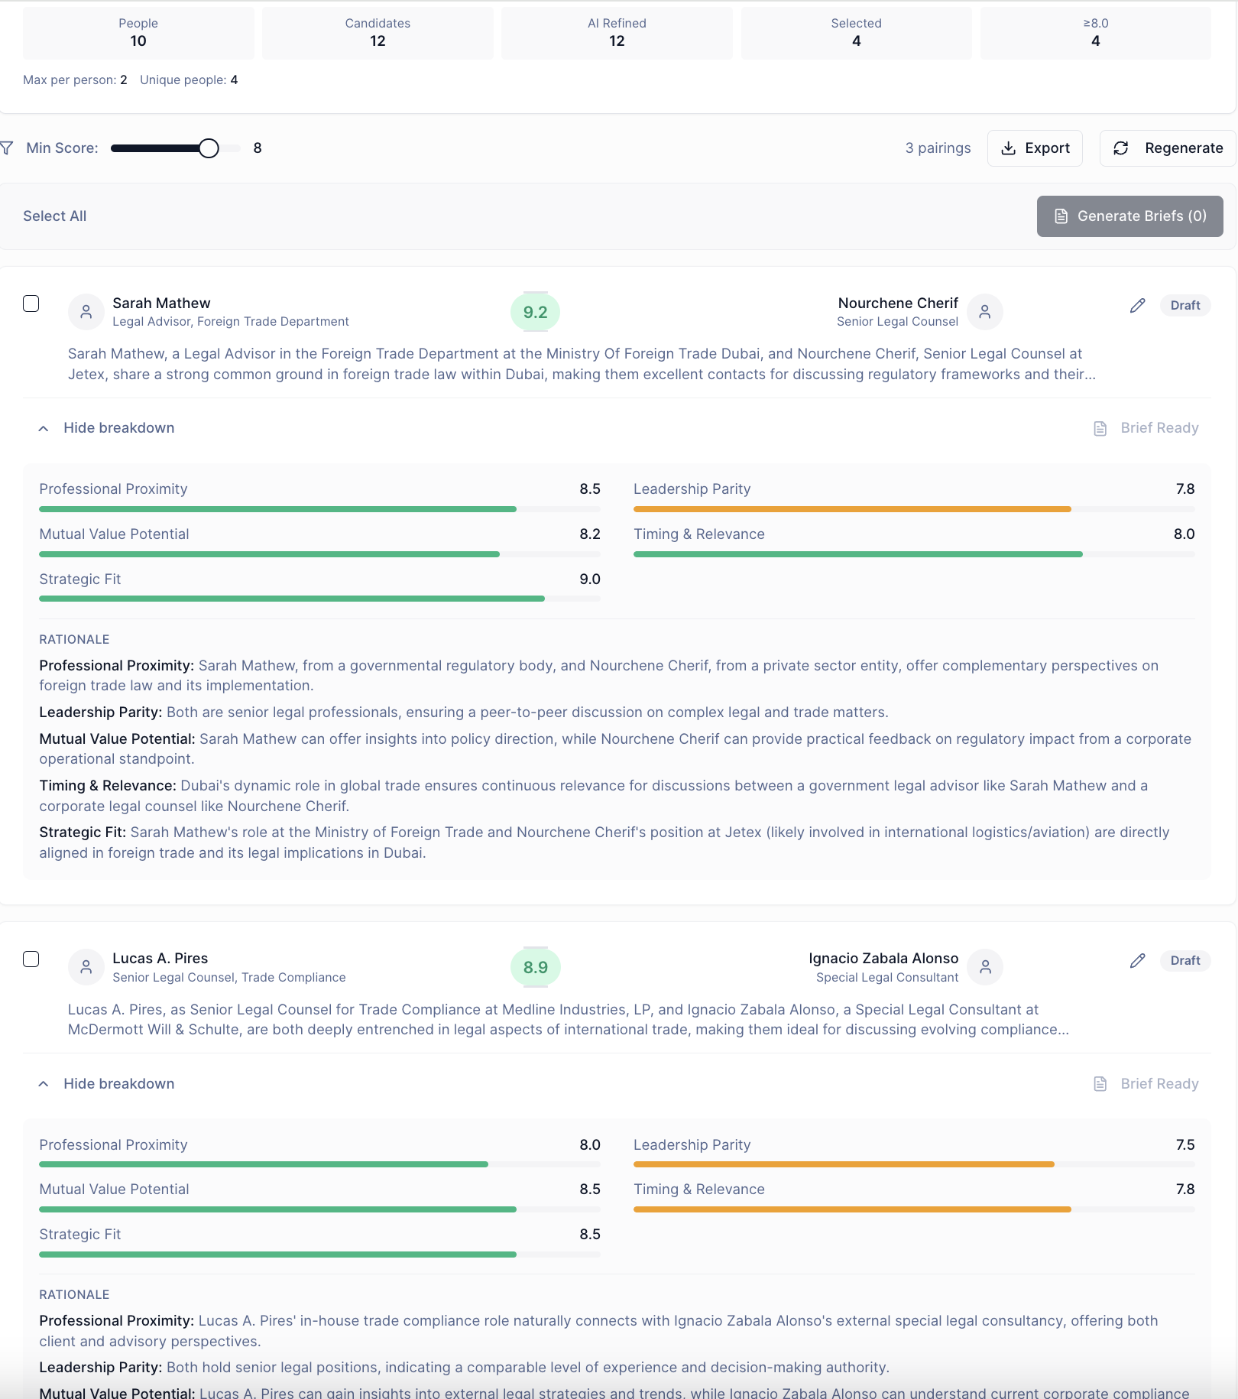Click the filter funnel icon beside Min Score
Viewport: 1238px width, 1399px height.
(7, 148)
